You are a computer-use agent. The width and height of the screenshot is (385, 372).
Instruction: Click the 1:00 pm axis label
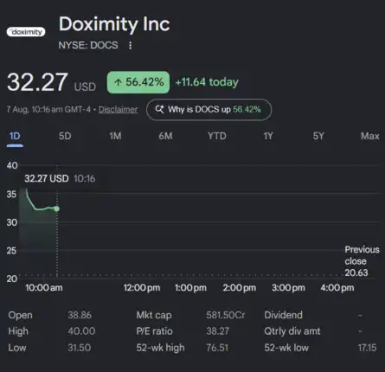point(190,287)
